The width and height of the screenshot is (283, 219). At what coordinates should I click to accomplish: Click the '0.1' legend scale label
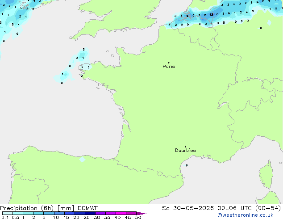(x=5, y=217)
